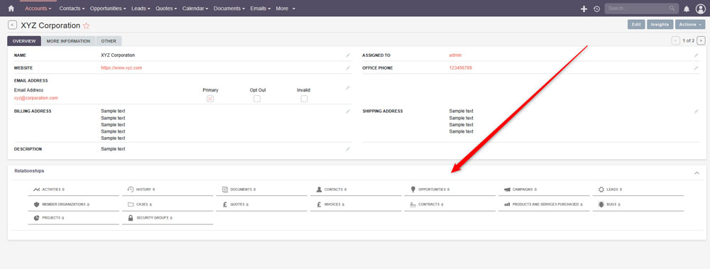Toggle the Primary email checkbox
The image size is (710, 269).
(x=210, y=99)
